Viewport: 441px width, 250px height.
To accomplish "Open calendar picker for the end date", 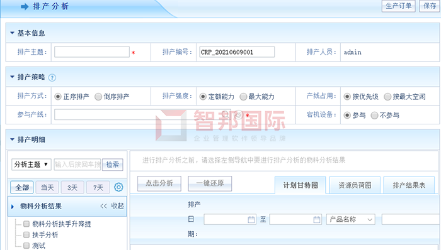I will (x=317, y=219).
